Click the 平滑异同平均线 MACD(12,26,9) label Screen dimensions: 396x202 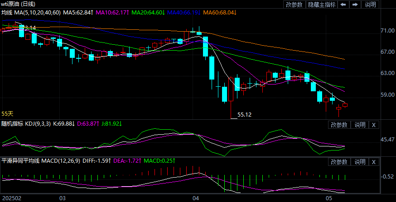pyautogui.click(x=39, y=160)
